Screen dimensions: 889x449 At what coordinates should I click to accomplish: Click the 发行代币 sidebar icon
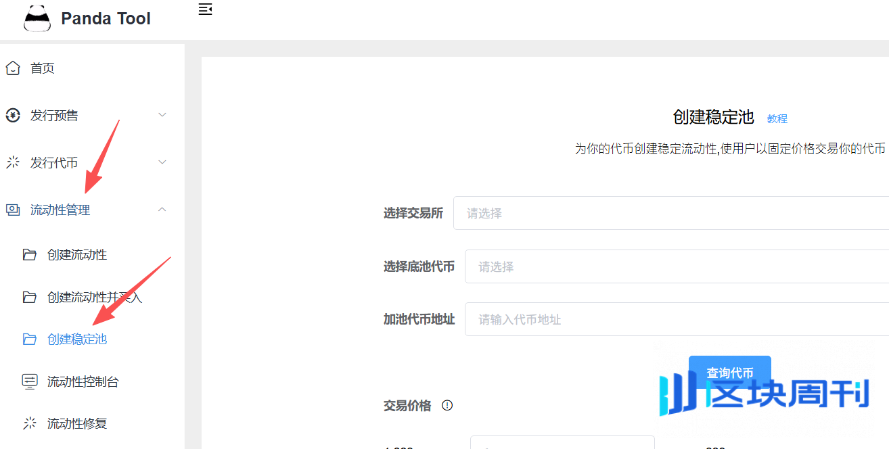pyautogui.click(x=12, y=162)
